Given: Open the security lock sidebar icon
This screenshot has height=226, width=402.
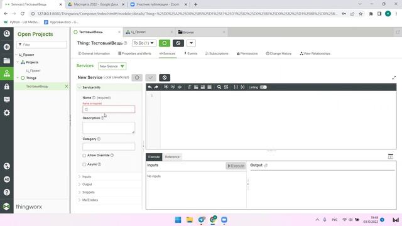Looking at the screenshot, I should pyautogui.click(x=7, y=87).
